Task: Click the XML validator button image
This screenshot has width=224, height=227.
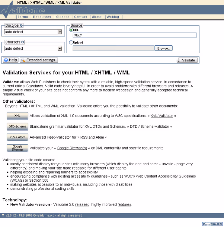Action: click(x=17, y=116)
